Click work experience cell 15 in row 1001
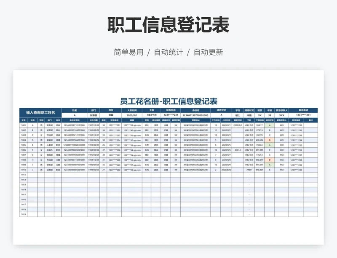 pos(216,125)
